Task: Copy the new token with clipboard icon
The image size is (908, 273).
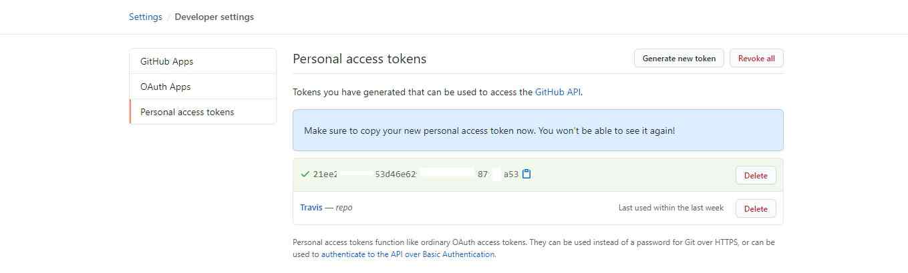Action: (526, 174)
